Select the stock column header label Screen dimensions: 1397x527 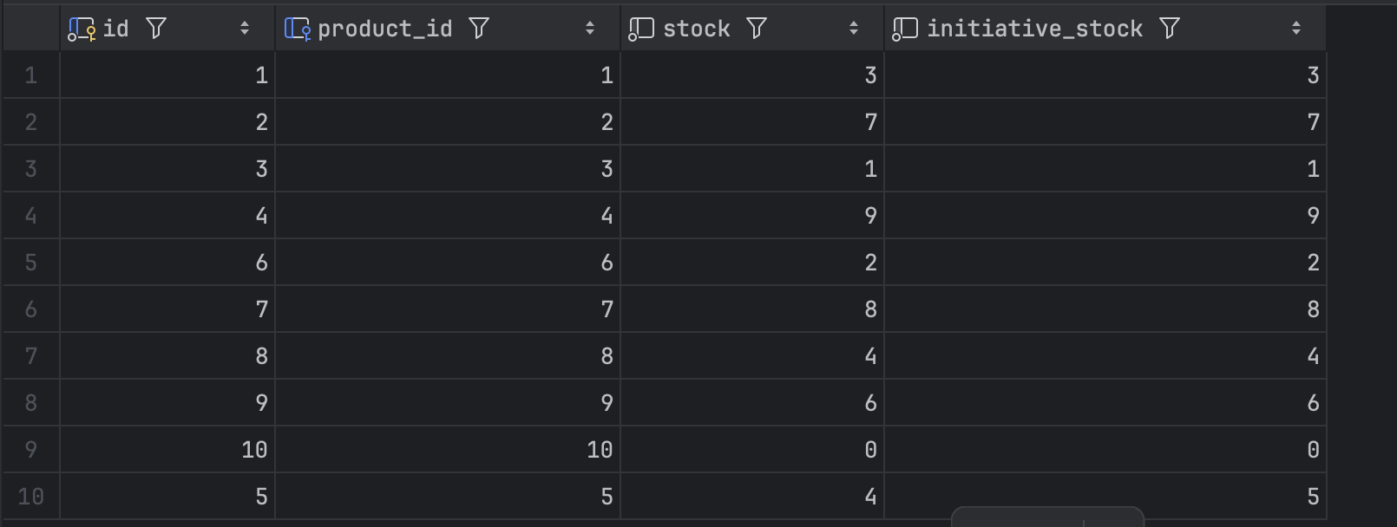point(697,29)
